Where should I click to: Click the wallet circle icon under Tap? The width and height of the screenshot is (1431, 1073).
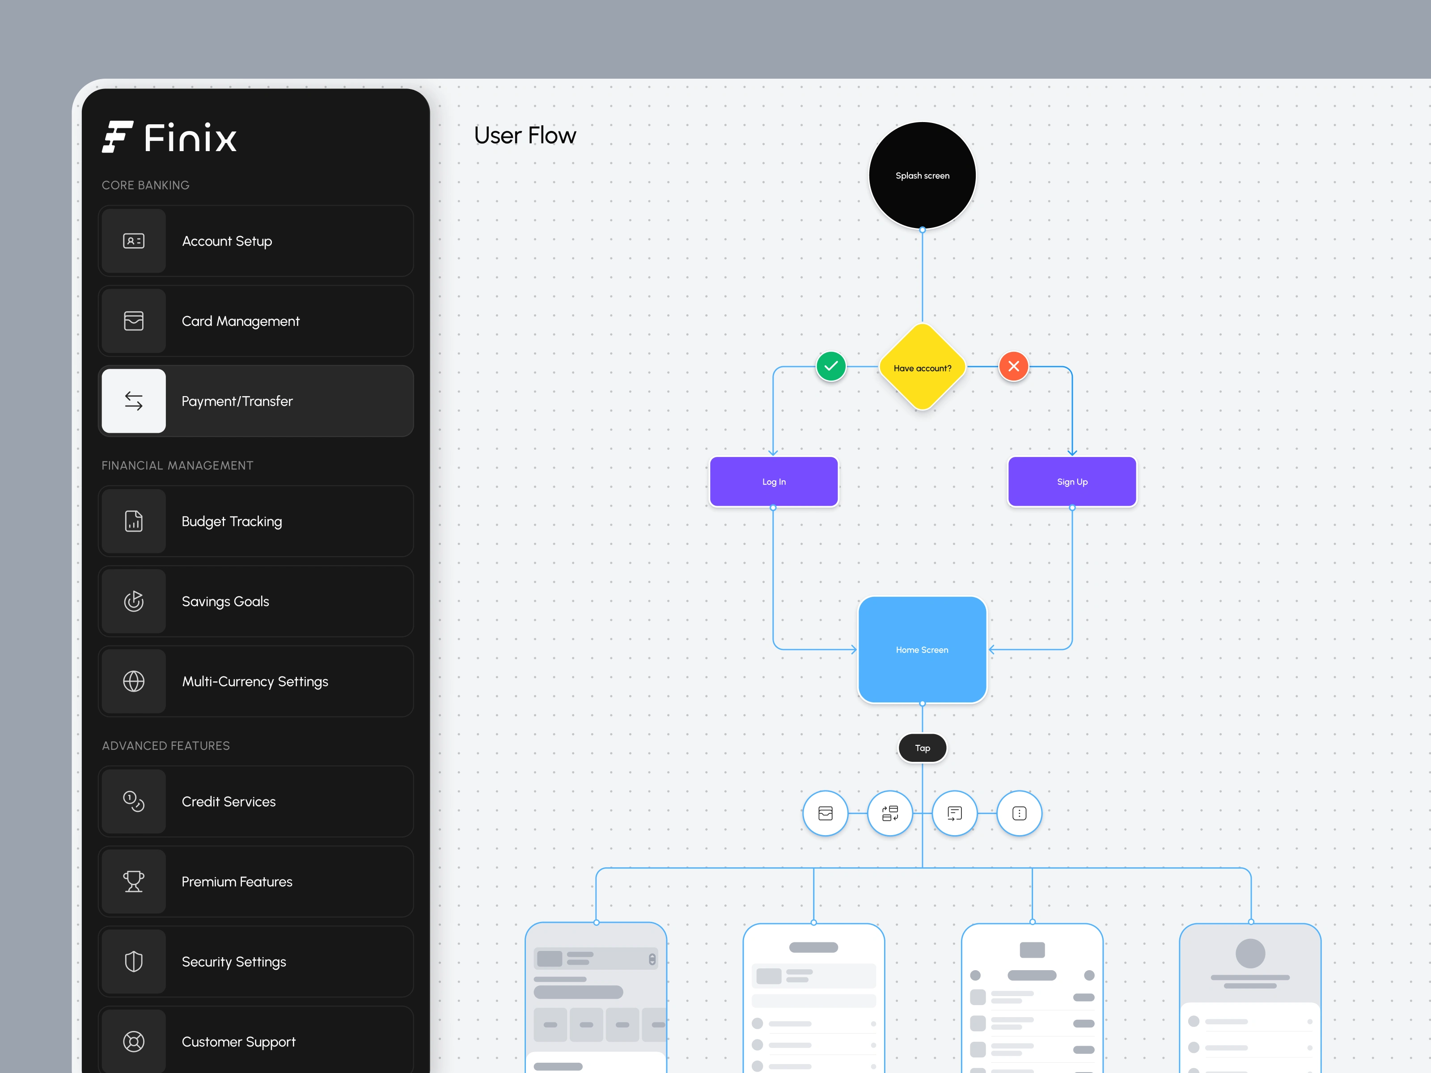[825, 813]
